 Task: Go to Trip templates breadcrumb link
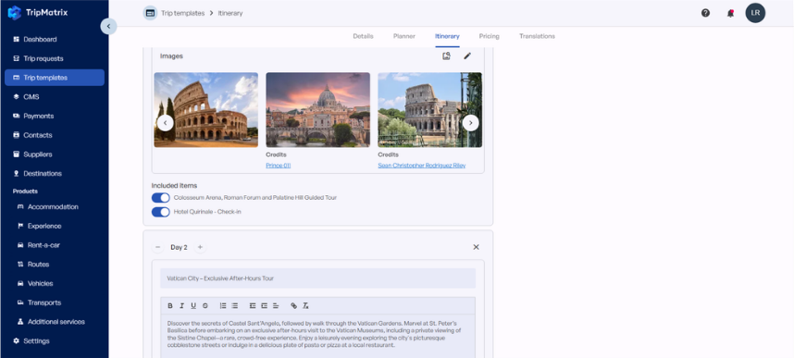183,13
